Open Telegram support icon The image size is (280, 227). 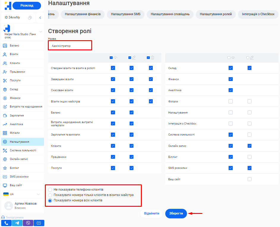tap(17, 223)
